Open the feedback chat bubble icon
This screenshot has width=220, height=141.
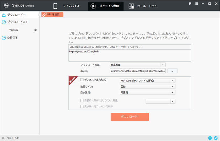coord(190,4)
